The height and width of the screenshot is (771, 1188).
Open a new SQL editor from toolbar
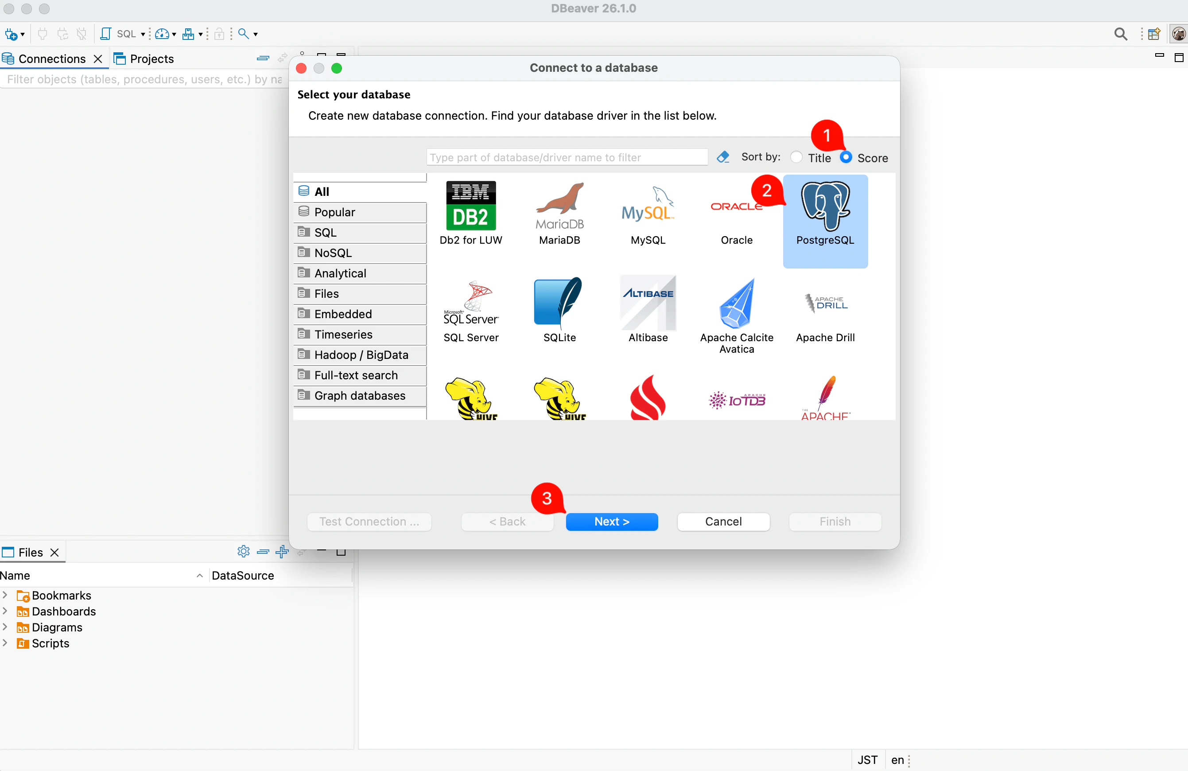[x=105, y=34]
